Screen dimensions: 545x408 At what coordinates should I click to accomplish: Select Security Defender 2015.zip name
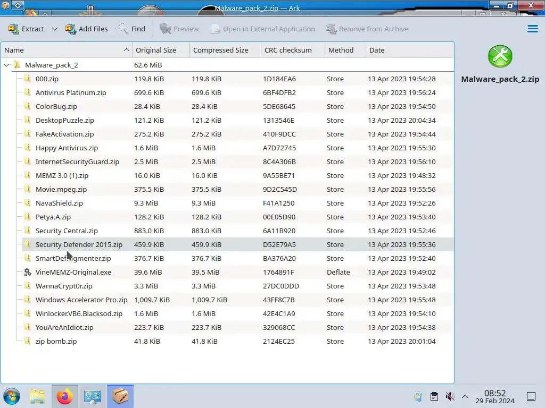pos(79,244)
